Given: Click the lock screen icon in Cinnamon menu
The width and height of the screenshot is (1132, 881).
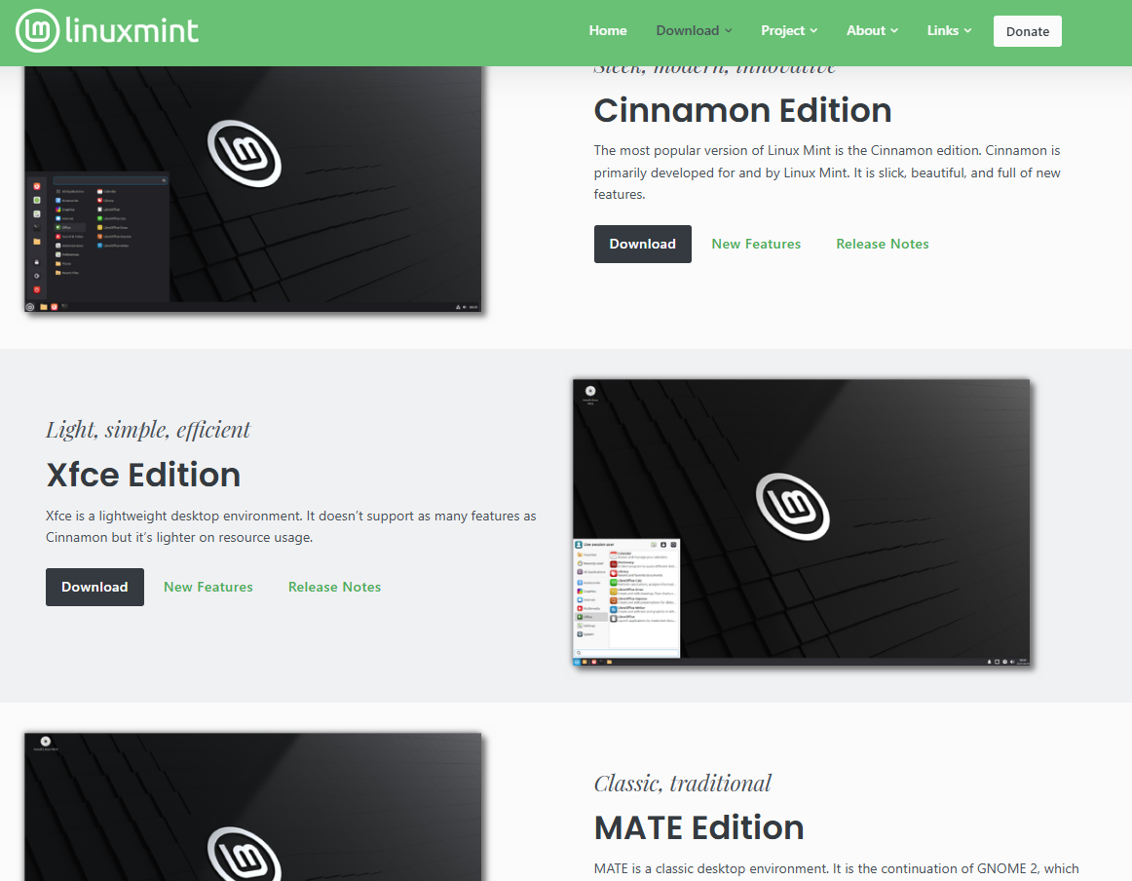Looking at the screenshot, I should [37, 262].
